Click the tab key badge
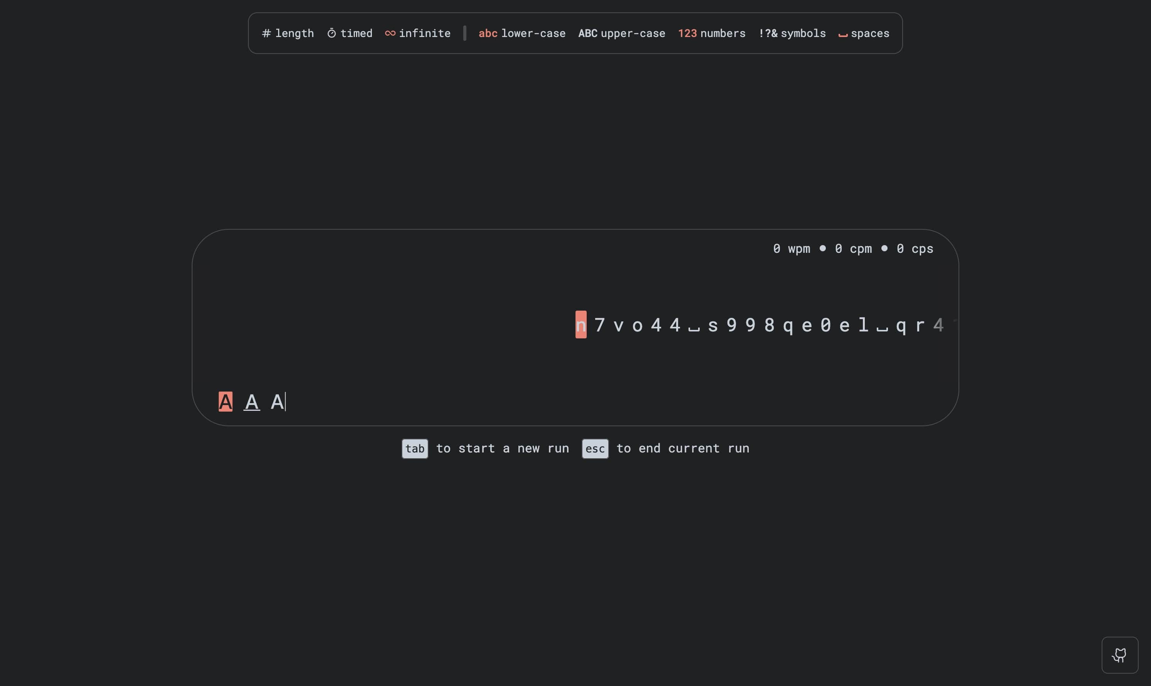 (x=415, y=448)
